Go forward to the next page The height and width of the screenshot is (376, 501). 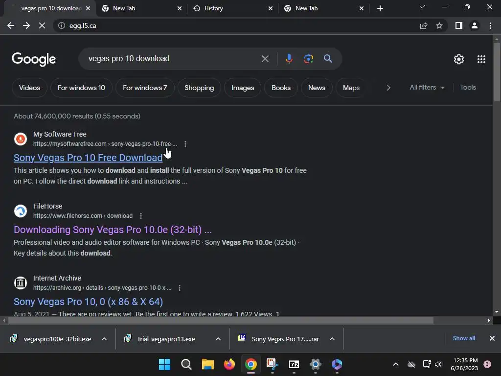[x=26, y=25]
